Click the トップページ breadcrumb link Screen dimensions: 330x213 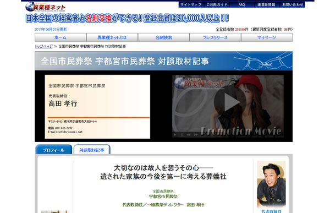pyautogui.click(x=44, y=46)
